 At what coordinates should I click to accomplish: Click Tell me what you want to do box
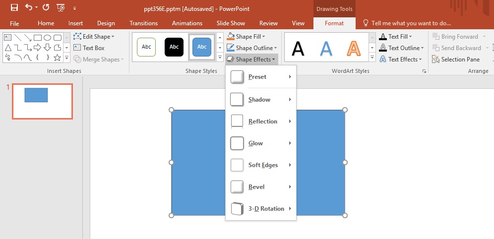[407, 23]
